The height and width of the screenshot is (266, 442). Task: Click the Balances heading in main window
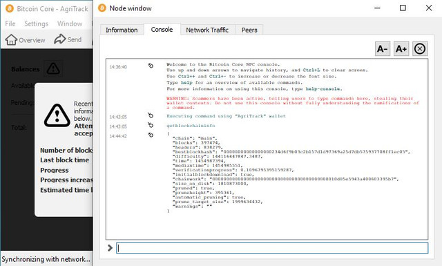(x=26, y=69)
